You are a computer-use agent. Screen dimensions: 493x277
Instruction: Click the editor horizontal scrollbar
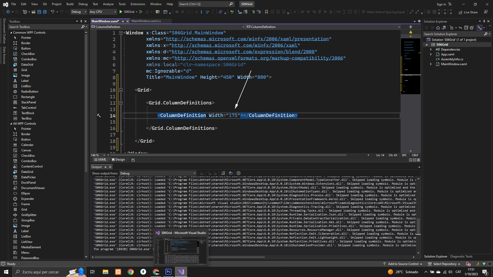click(x=228, y=155)
